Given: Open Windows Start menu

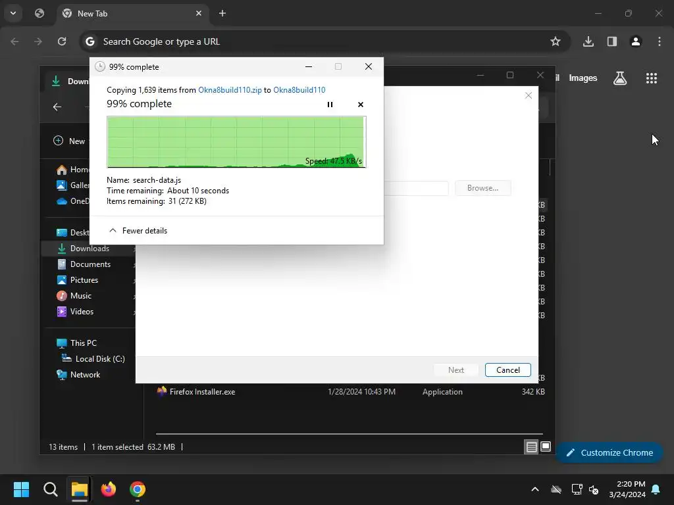Looking at the screenshot, I should coord(21,489).
